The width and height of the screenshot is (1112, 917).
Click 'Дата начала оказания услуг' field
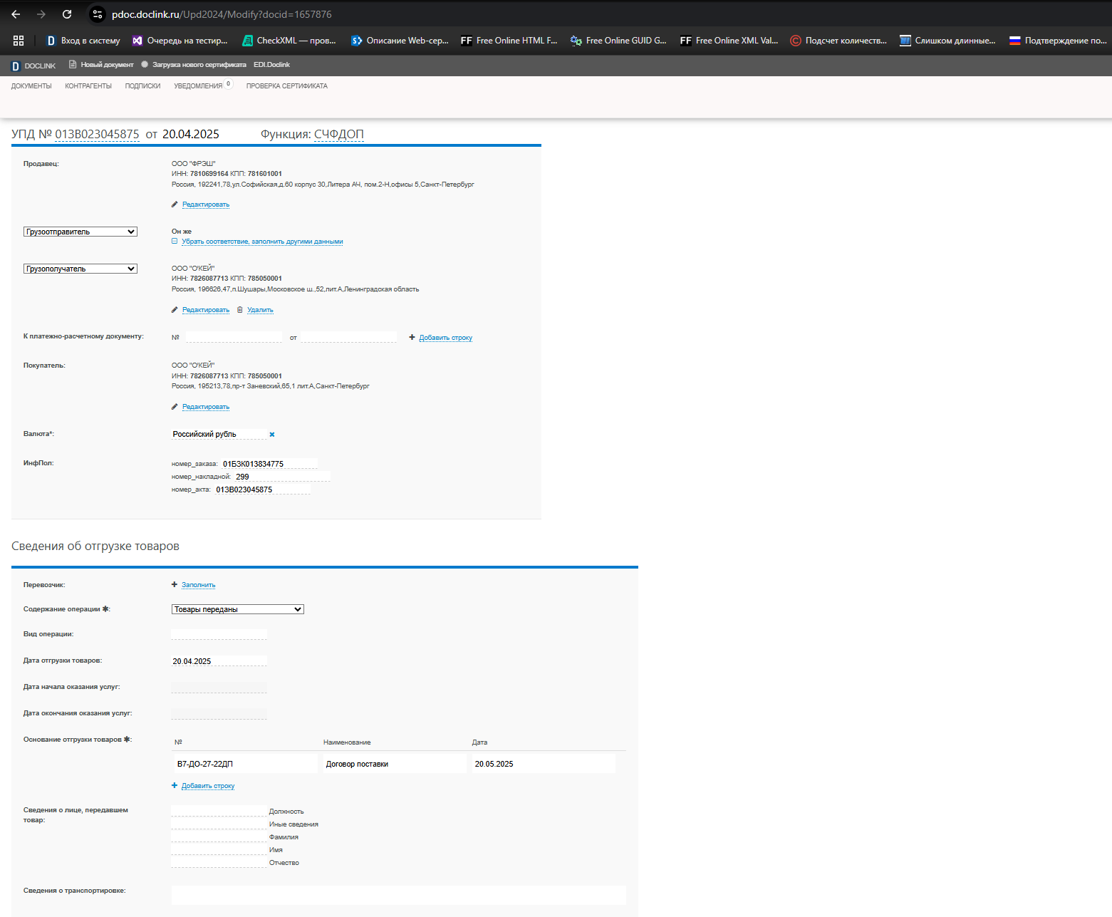[219, 688]
